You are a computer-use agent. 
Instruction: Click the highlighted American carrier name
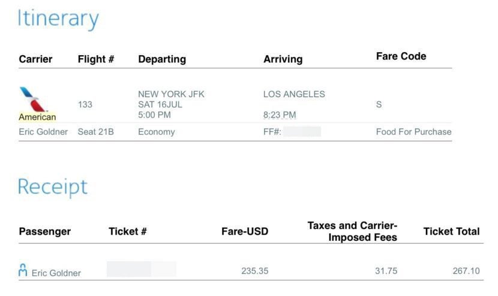point(37,117)
